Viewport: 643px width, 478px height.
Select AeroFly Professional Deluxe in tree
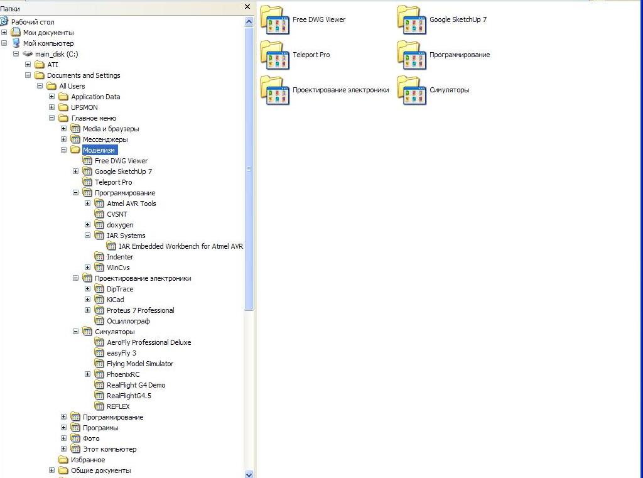click(x=149, y=342)
